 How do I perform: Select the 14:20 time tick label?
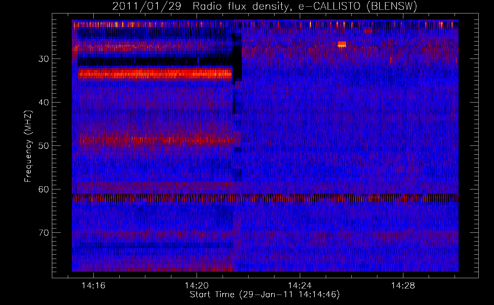[197, 285]
